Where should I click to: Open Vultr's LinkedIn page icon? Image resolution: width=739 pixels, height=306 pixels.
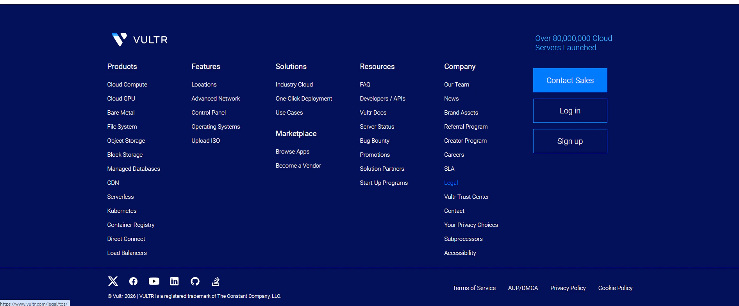174,281
